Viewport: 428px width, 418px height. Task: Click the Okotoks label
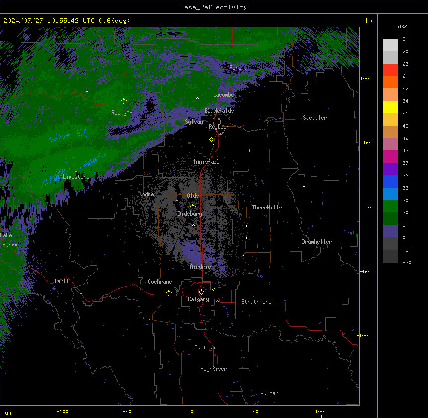[205, 348]
